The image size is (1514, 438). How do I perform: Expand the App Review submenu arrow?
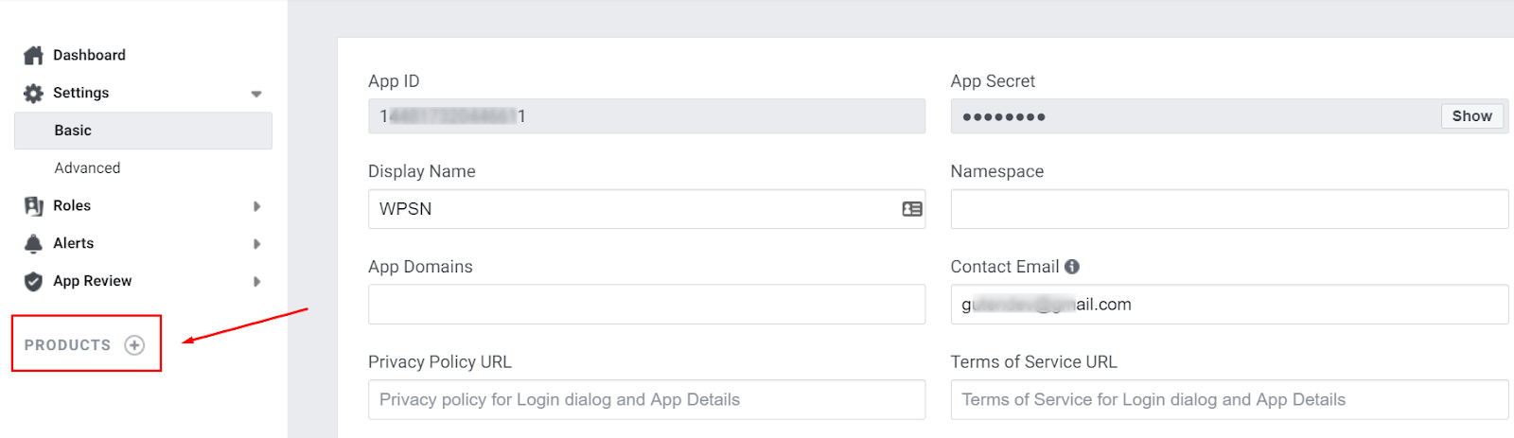(256, 282)
